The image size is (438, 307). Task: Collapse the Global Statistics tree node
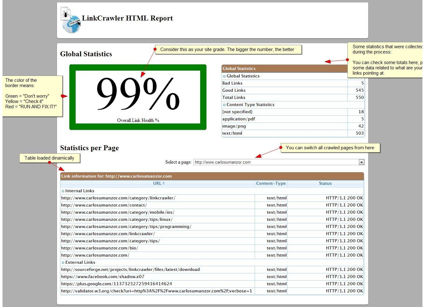[224, 76]
